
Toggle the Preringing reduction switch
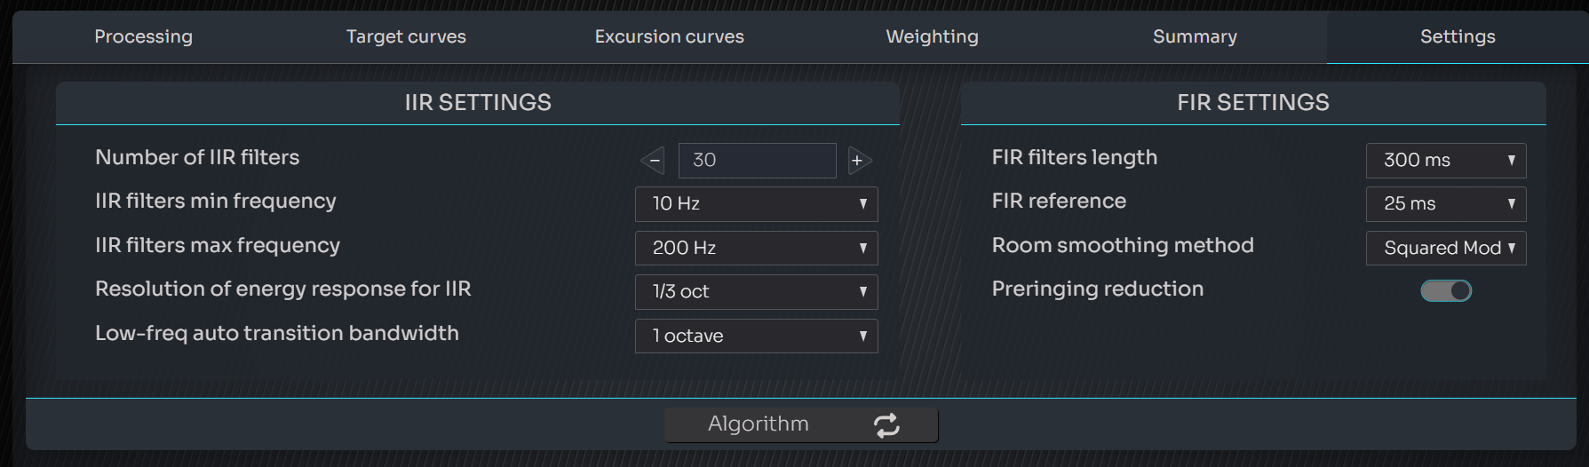(x=1446, y=290)
